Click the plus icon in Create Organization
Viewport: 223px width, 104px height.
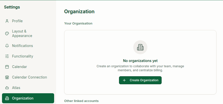[124, 80]
